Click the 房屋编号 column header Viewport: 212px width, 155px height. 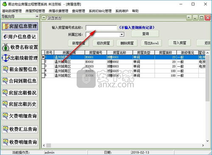click(x=96, y=53)
